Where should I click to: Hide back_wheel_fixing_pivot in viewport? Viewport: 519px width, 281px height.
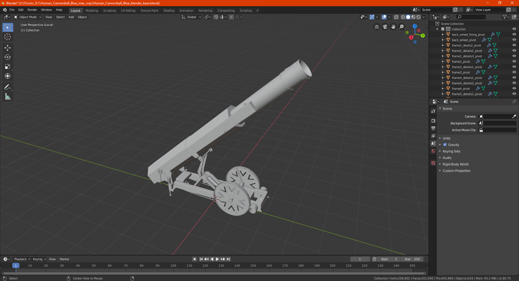514,35
